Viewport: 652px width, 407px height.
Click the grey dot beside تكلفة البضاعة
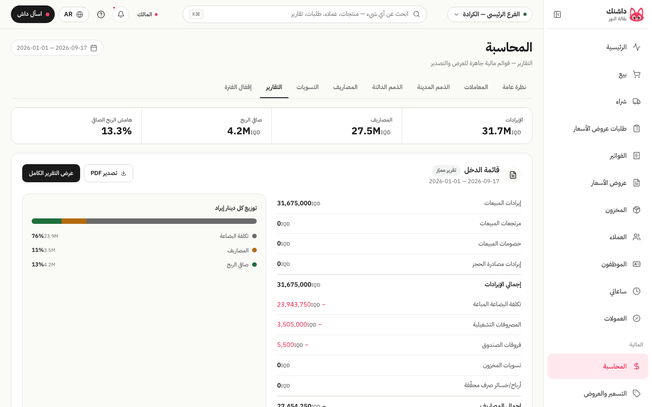254,236
